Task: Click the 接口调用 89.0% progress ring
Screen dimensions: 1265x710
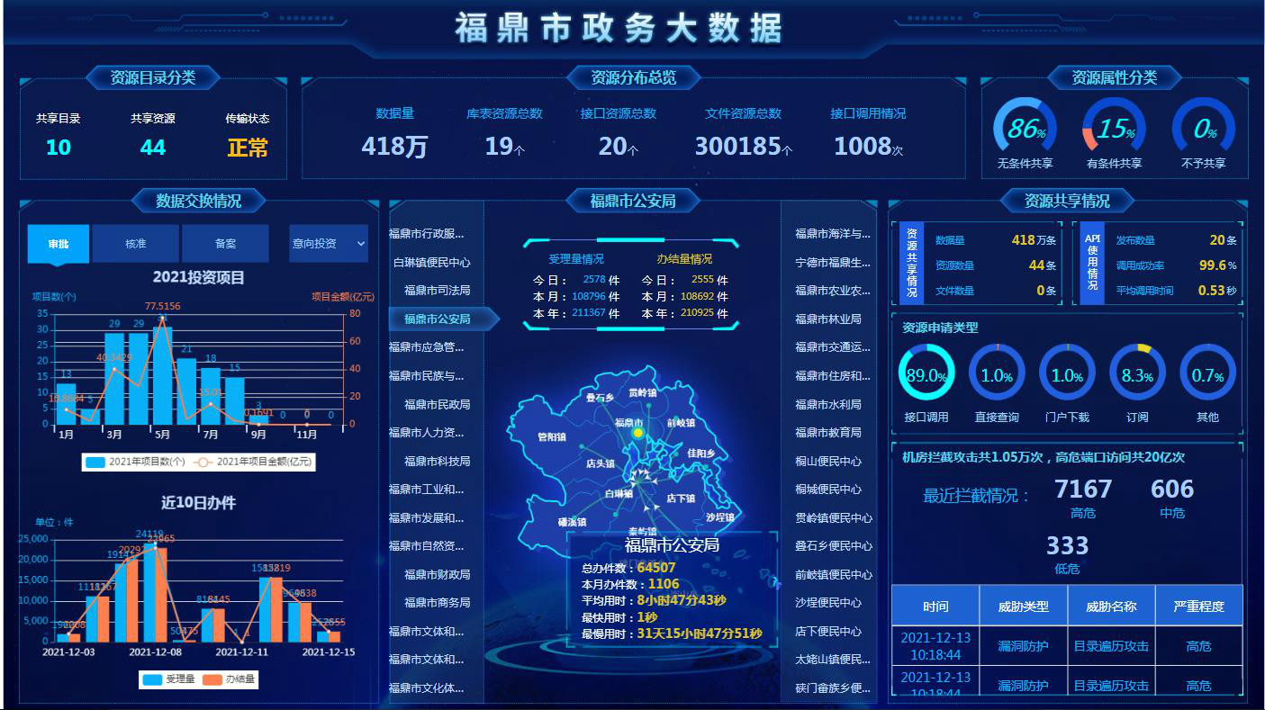Action: (x=926, y=371)
